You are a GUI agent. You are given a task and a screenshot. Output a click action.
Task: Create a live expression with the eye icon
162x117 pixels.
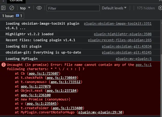(39, 8)
